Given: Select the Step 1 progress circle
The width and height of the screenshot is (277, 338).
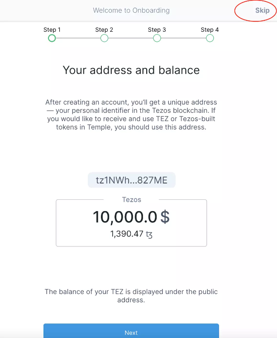Looking at the screenshot, I should tap(52, 39).
